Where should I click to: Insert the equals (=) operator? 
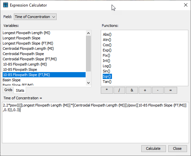click(171, 90)
